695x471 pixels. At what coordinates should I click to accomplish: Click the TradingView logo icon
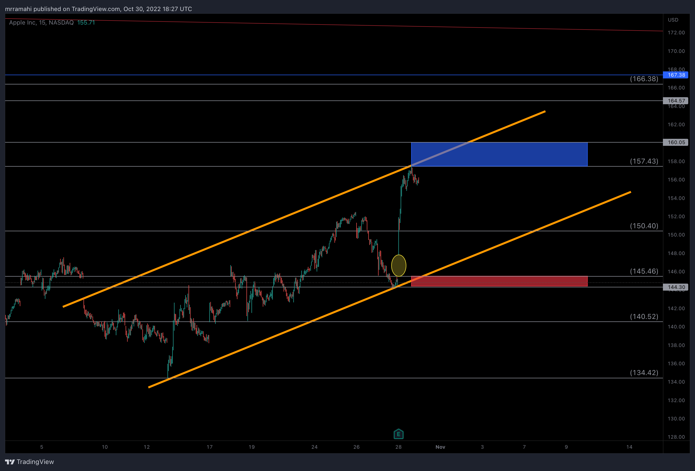coord(10,462)
